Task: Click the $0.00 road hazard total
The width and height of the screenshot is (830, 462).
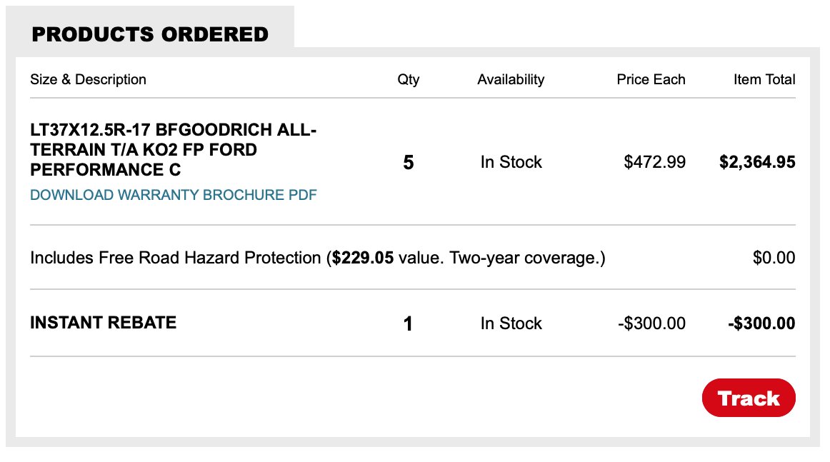Action: point(774,258)
